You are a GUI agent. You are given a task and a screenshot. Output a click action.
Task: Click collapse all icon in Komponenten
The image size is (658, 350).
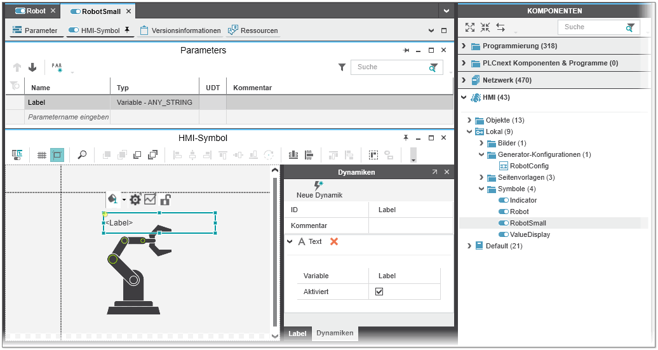485,27
